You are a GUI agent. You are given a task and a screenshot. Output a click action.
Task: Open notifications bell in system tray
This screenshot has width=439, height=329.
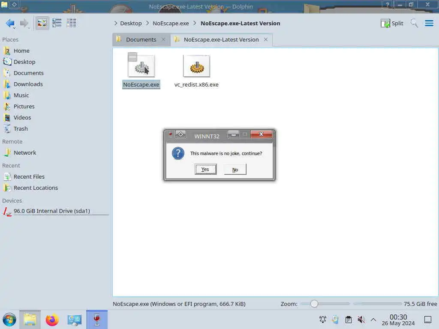323,319
